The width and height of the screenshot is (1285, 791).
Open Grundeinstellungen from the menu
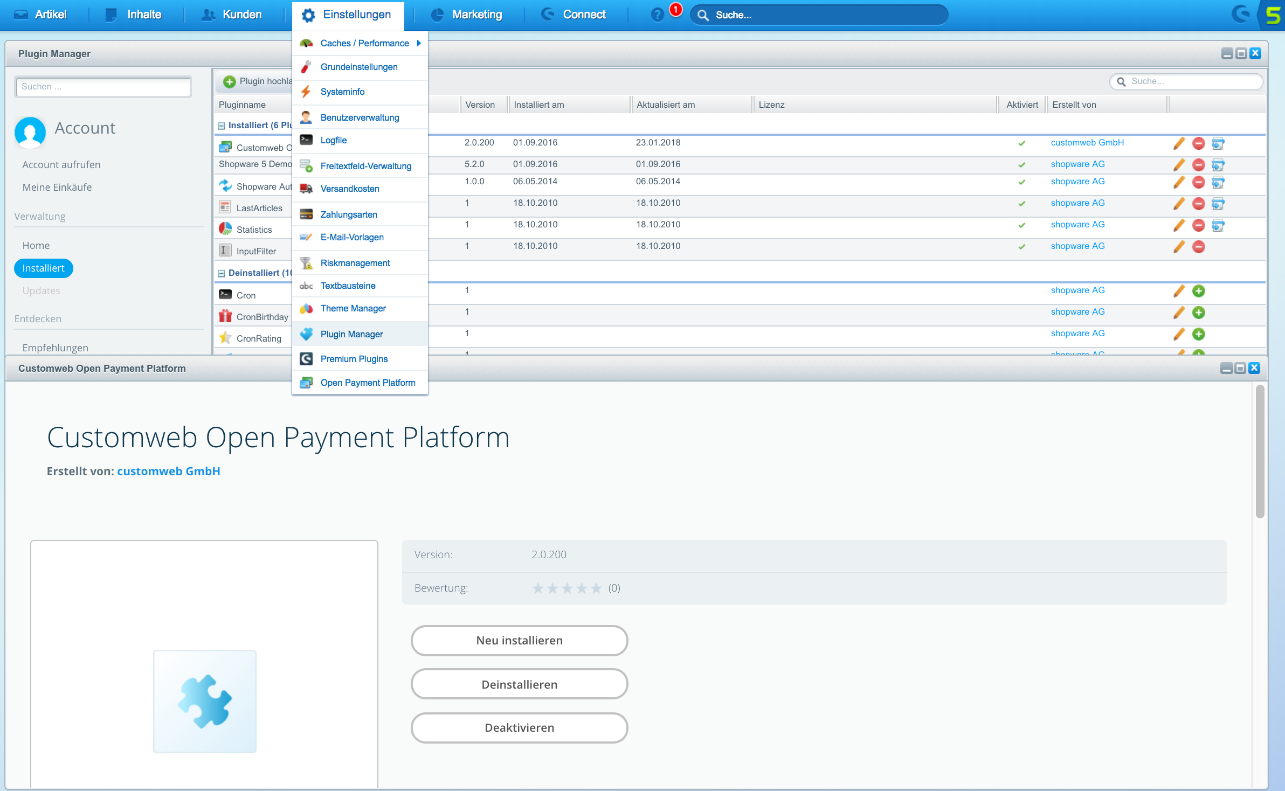pos(360,67)
